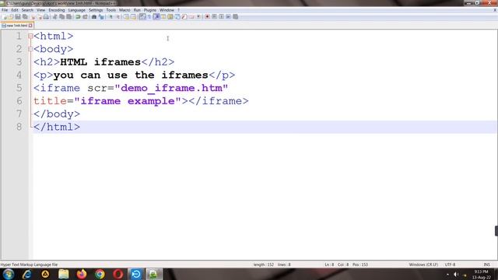Open the Settings menu
The image size is (498, 280).
pos(96,10)
